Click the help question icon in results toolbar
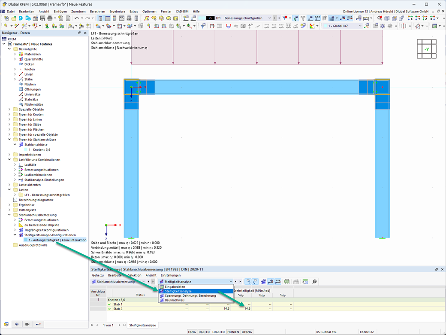The width and height of the screenshot is (446, 335). pos(314,281)
